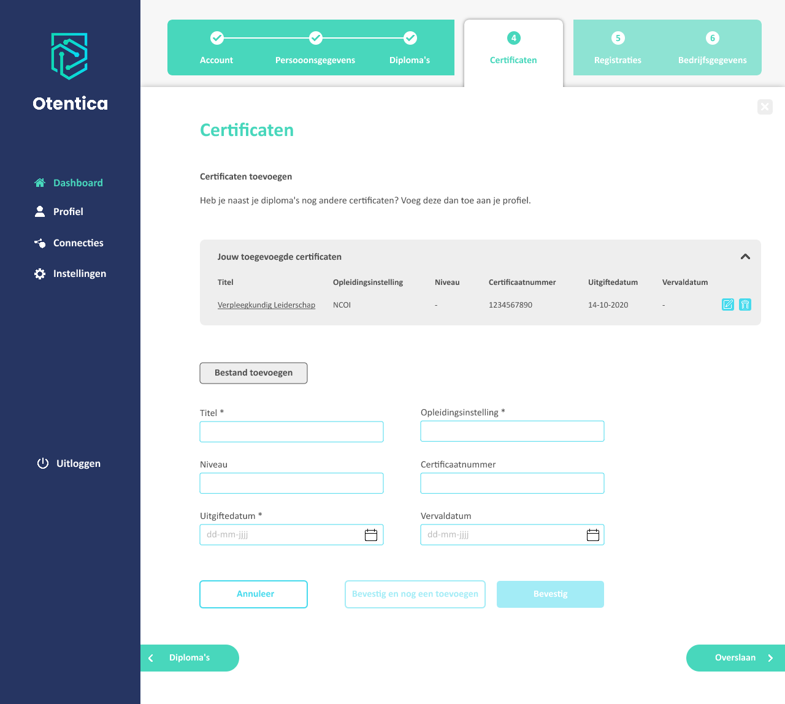Click the NCOI cell in the table
Image resolution: width=785 pixels, height=704 pixels.
(342, 305)
